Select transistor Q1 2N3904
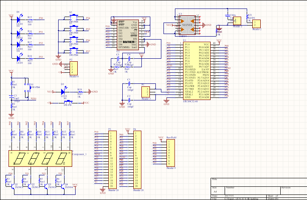The width and height of the screenshot is (307, 200). tap(13, 186)
